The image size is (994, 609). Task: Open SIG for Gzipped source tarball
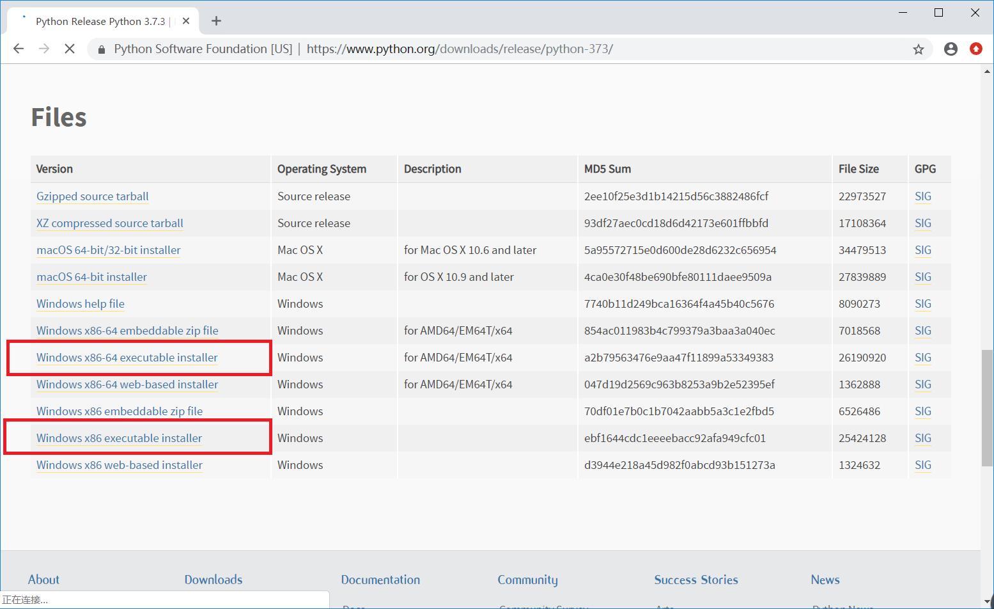pyautogui.click(x=923, y=196)
